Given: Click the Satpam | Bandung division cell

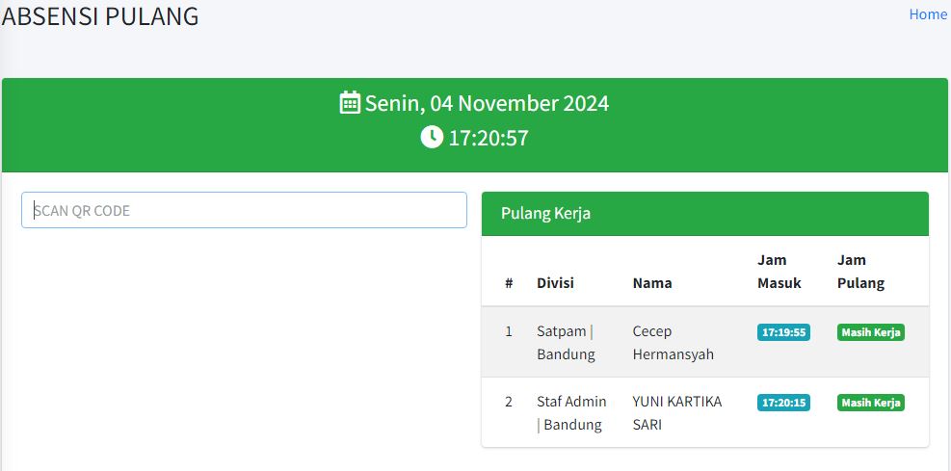Looking at the screenshot, I should pyautogui.click(x=566, y=343).
